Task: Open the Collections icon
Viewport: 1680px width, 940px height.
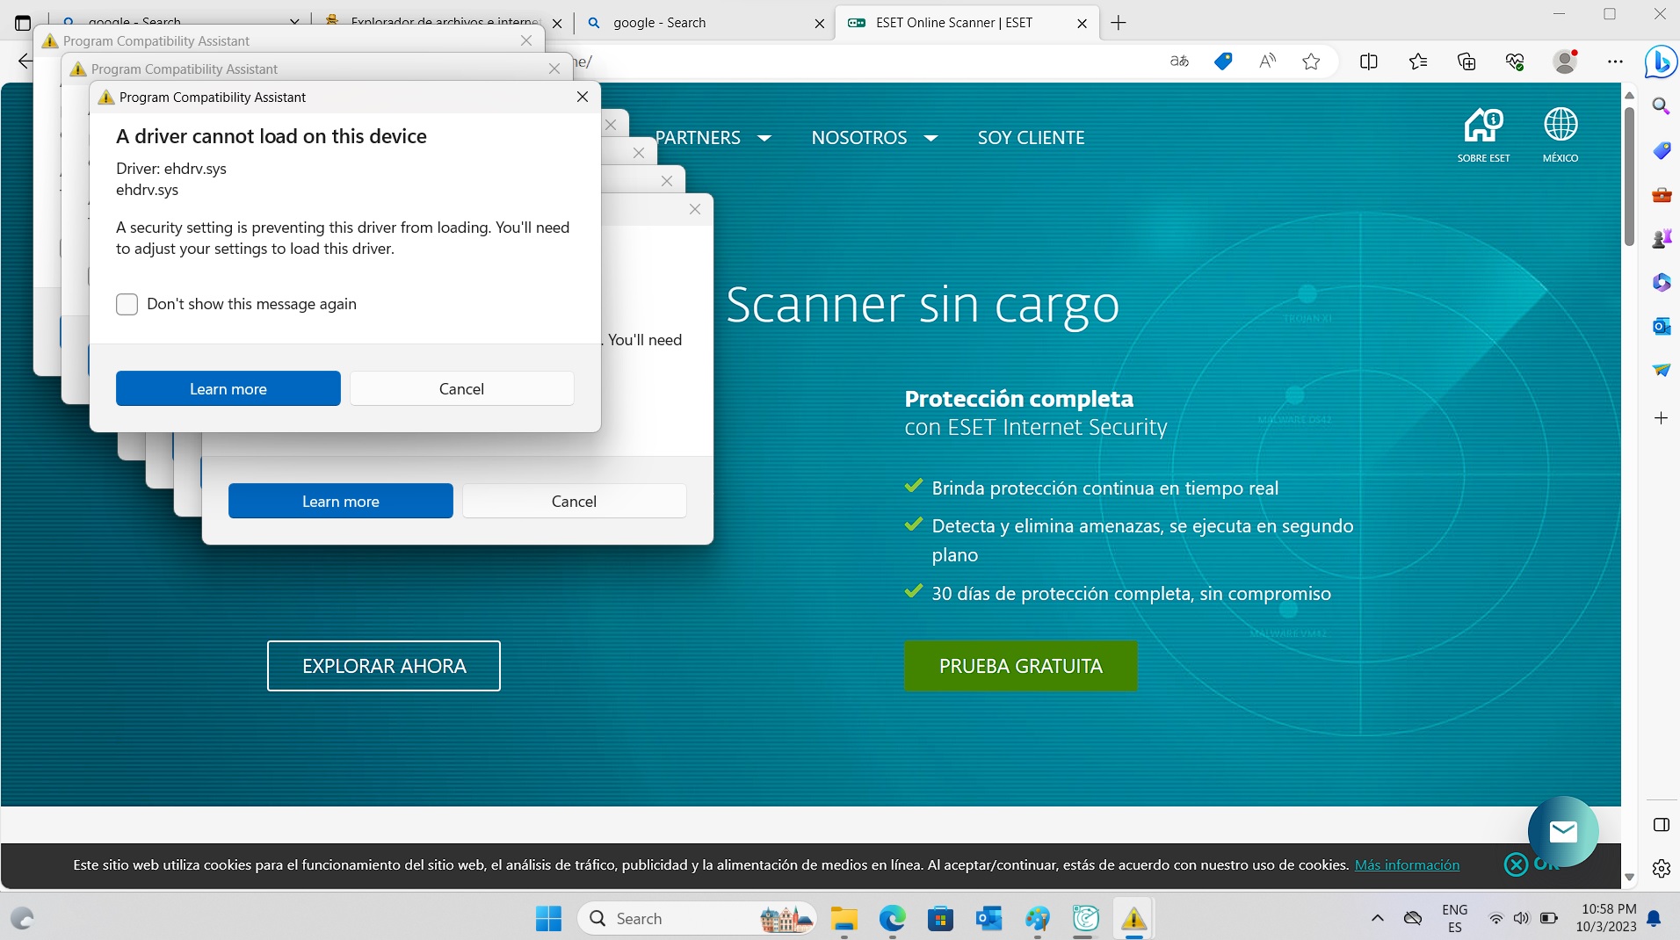Action: tap(1466, 61)
